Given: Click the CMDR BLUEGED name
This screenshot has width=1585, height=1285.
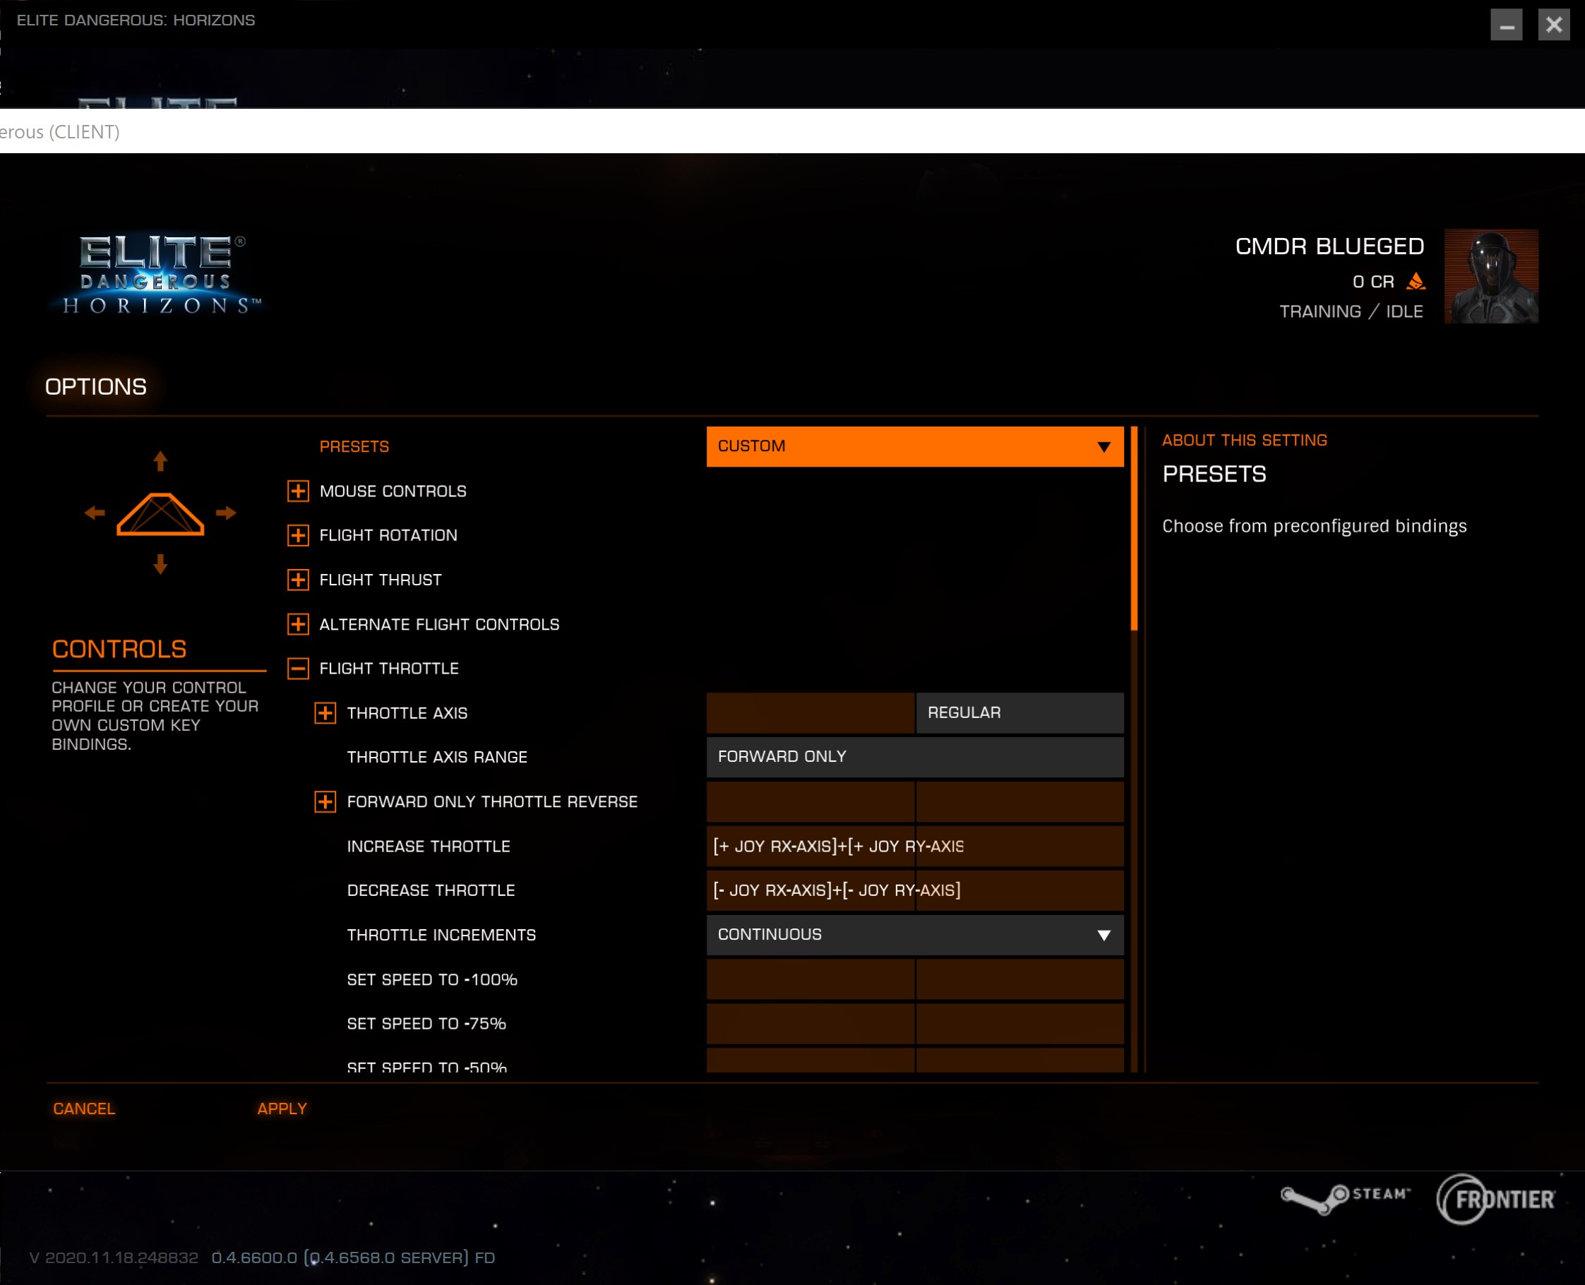Looking at the screenshot, I should click(1329, 246).
